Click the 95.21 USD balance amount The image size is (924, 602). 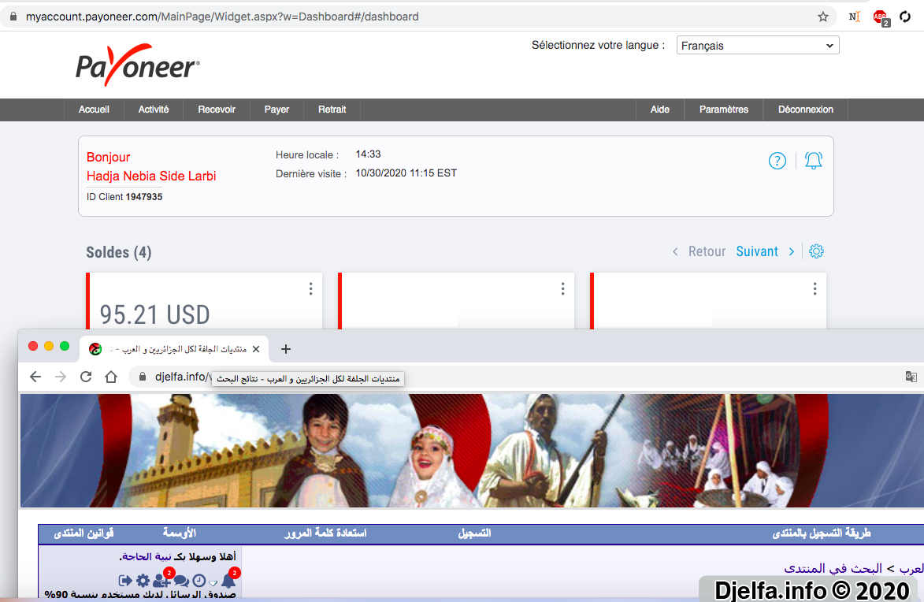click(x=154, y=315)
